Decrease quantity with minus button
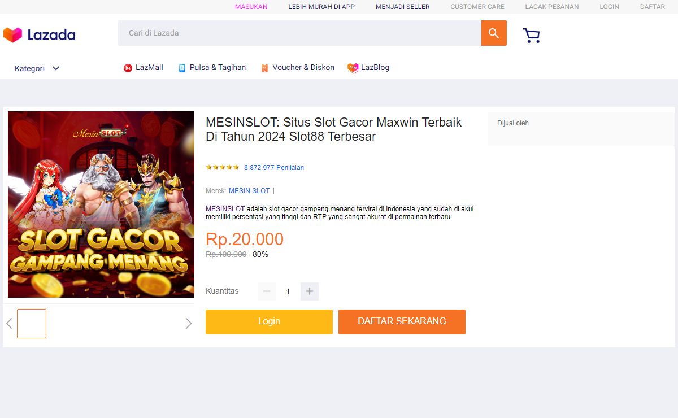Image resolution: width=678 pixels, height=418 pixels. pyautogui.click(x=267, y=291)
